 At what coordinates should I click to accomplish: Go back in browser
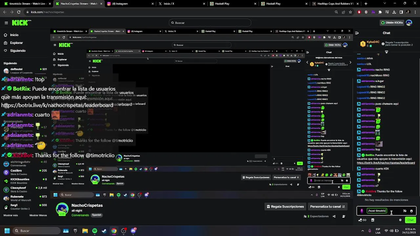[5, 12]
